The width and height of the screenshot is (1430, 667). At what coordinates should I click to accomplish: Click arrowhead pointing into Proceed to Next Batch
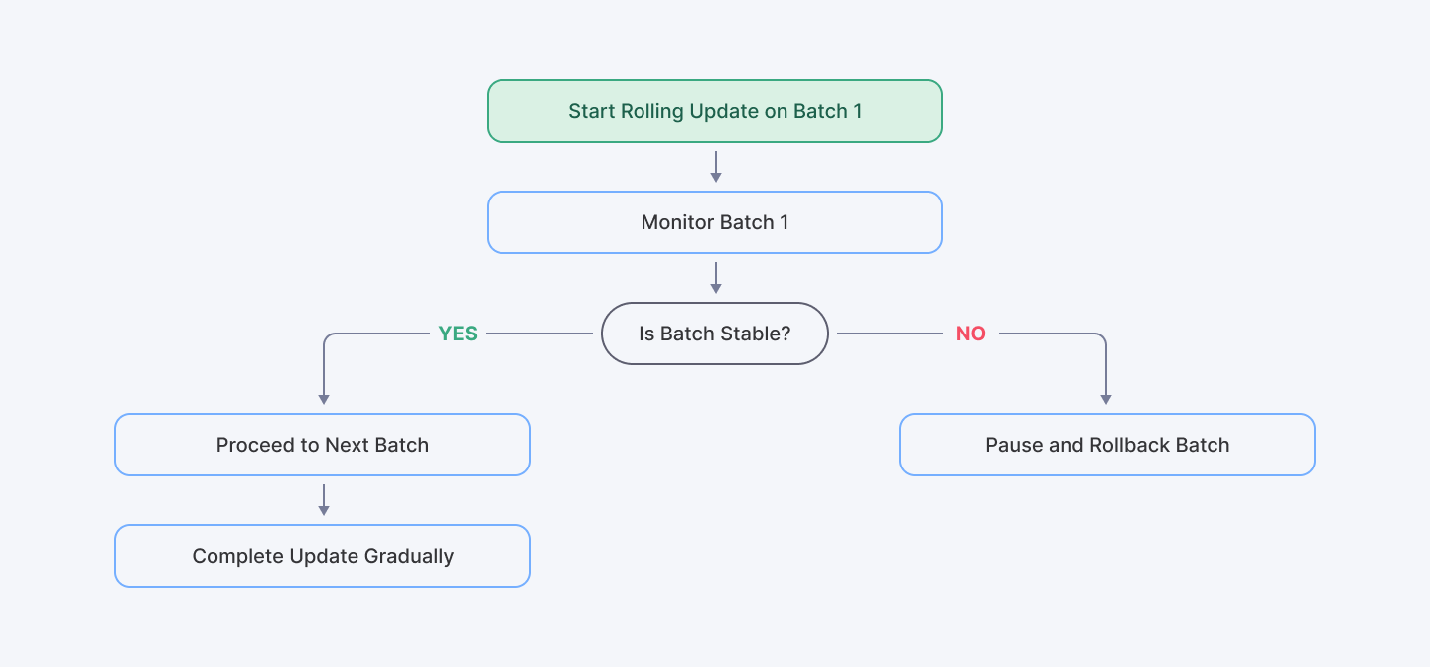(323, 398)
